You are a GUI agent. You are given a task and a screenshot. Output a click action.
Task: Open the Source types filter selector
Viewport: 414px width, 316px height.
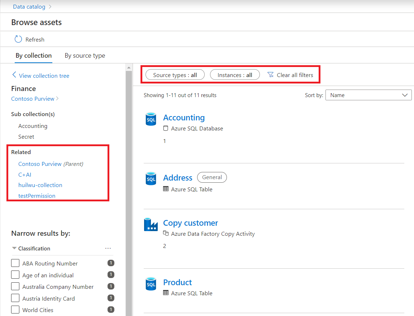(175, 75)
